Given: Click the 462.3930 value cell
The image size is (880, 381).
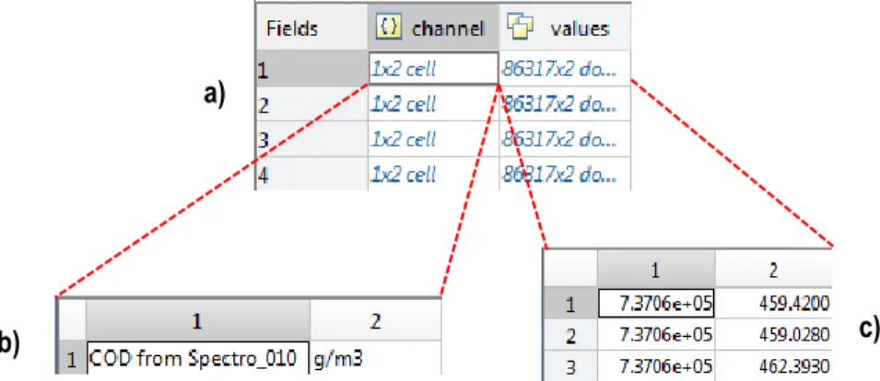Looking at the screenshot, I should tap(773, 366).
